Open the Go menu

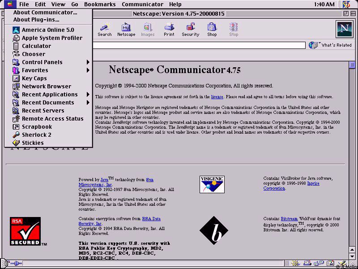(75, 4)
